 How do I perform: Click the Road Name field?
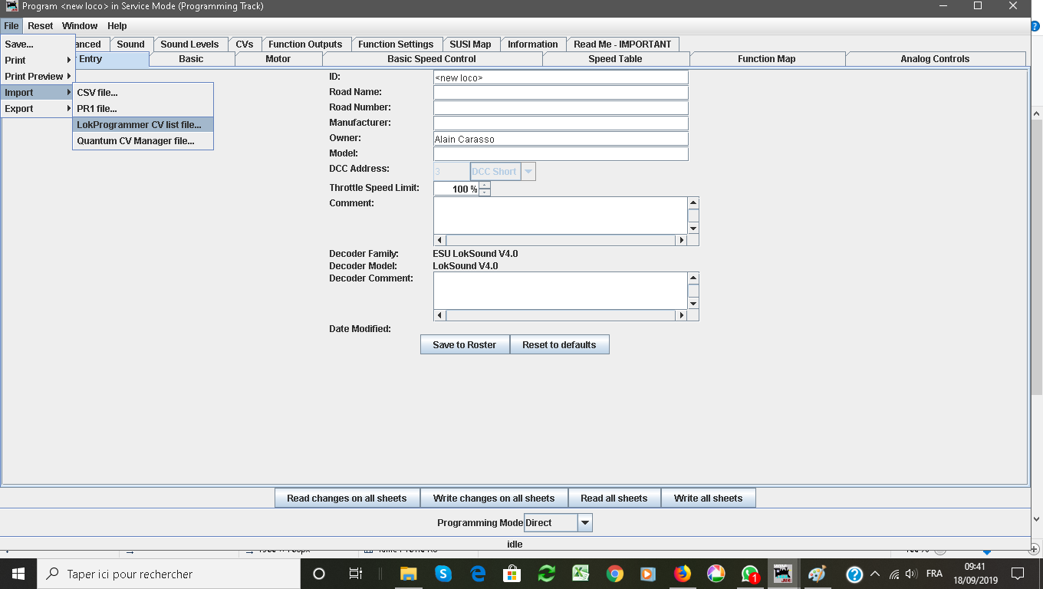click(561, 93)
